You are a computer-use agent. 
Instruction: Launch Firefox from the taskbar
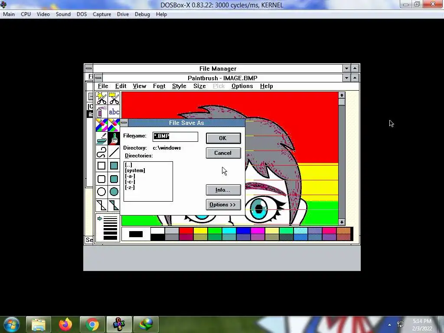tap(65, 324)
